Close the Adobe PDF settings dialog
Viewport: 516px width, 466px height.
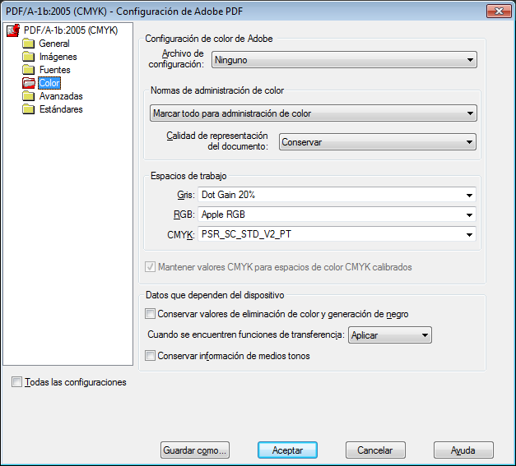pos(496,11)
